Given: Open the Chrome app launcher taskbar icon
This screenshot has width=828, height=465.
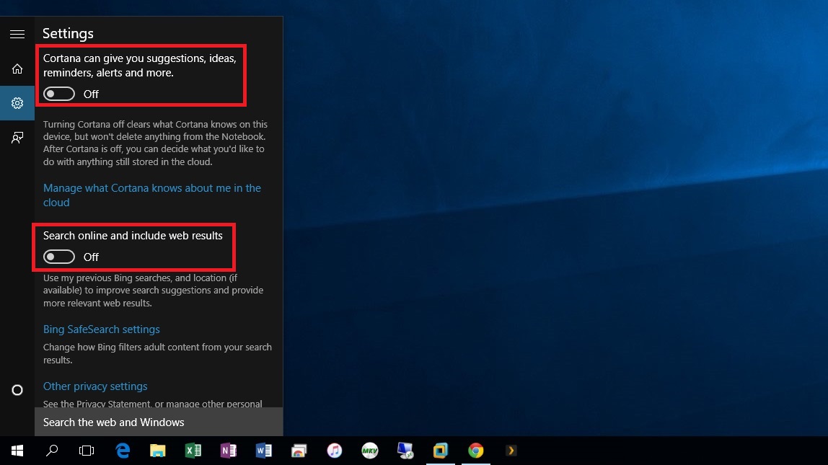Looking at the screenshot, I should tap(299, 451).
